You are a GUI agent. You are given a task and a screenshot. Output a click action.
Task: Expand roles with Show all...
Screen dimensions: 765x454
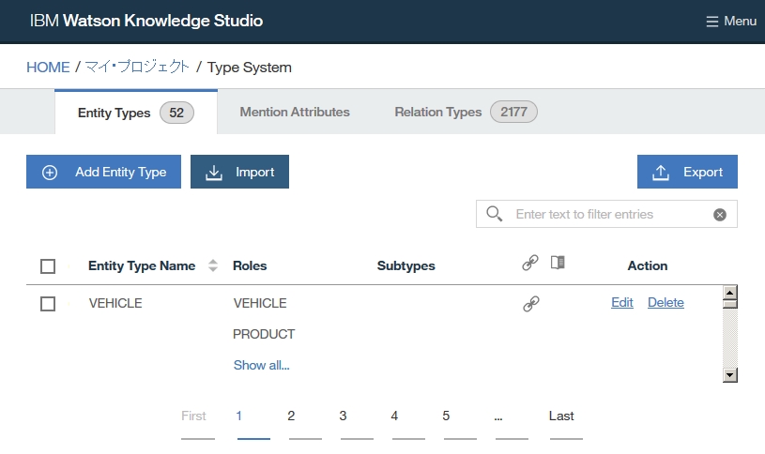[261, 365]
